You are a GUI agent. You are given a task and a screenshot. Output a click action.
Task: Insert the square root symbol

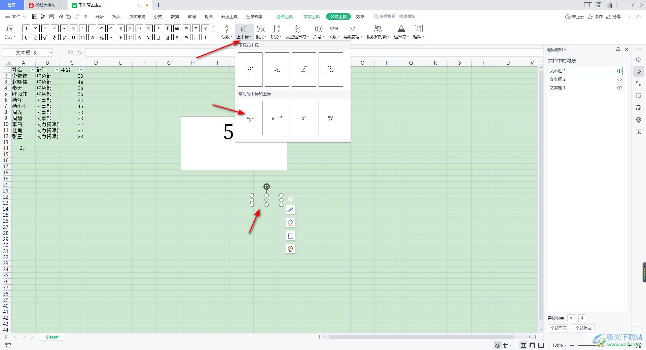point(45,37)
